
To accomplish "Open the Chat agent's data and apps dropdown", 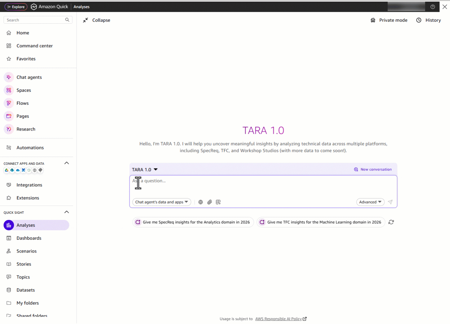I will (x=162, y=202).
